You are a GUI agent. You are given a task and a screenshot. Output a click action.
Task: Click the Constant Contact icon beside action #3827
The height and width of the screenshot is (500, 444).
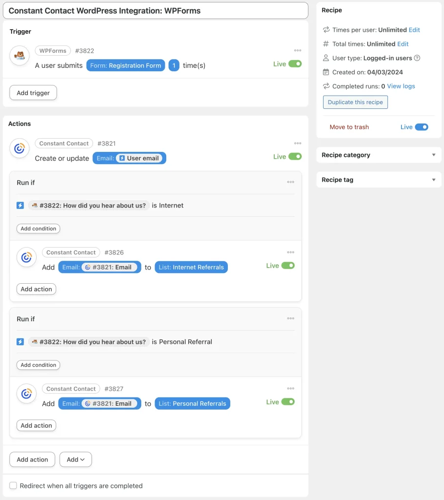(x=26, y=394)
